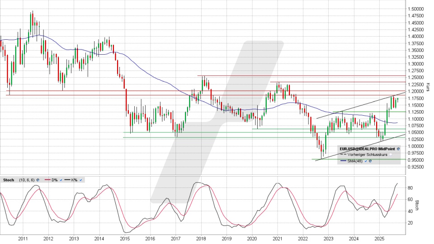This screenshot has width=434, height=244.
Task: Open Stoch (10, 6, 6) settings icon
Action: [38, 180]
